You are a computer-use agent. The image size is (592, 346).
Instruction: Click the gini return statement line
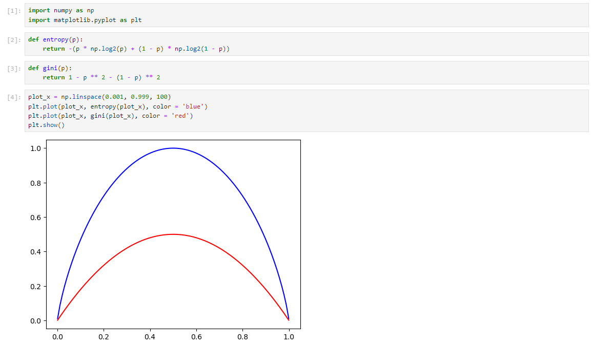101,77
